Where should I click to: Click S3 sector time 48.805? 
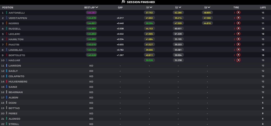[207, 13]
